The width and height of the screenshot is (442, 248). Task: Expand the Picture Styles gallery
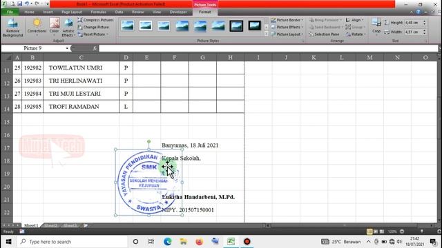(267, 34)
